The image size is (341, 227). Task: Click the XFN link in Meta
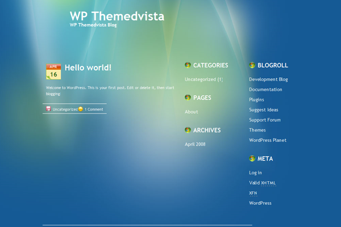(253, 193)
